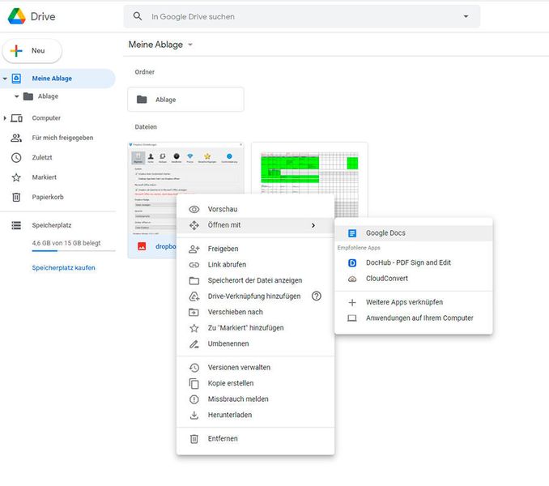Open Meine Ablage title dropdown
549x486 pixels.
tap(190, 45)
